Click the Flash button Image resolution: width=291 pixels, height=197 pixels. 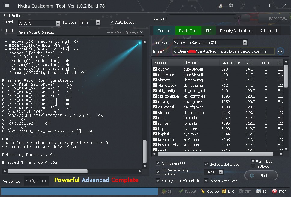pos(261,175)
